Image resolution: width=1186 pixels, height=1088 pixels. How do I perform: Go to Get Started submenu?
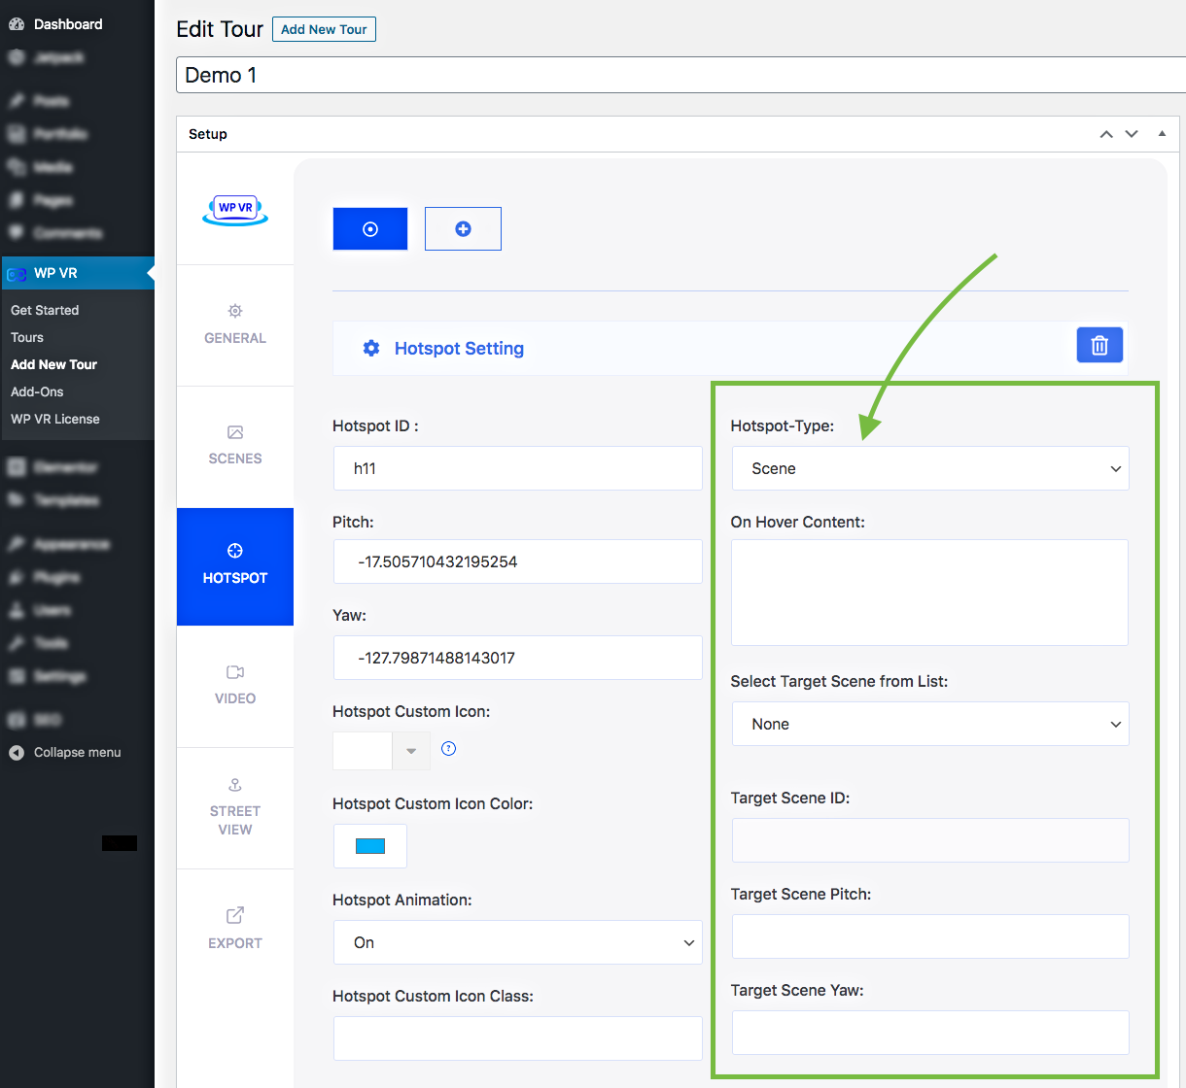point(45,310)
